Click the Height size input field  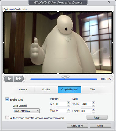(86, 111)
